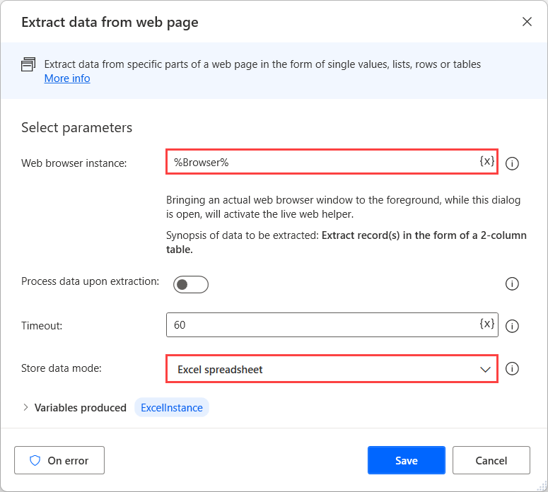The image size is (548, 492).
Task: Click the Save button
Action: pos(407,460)
